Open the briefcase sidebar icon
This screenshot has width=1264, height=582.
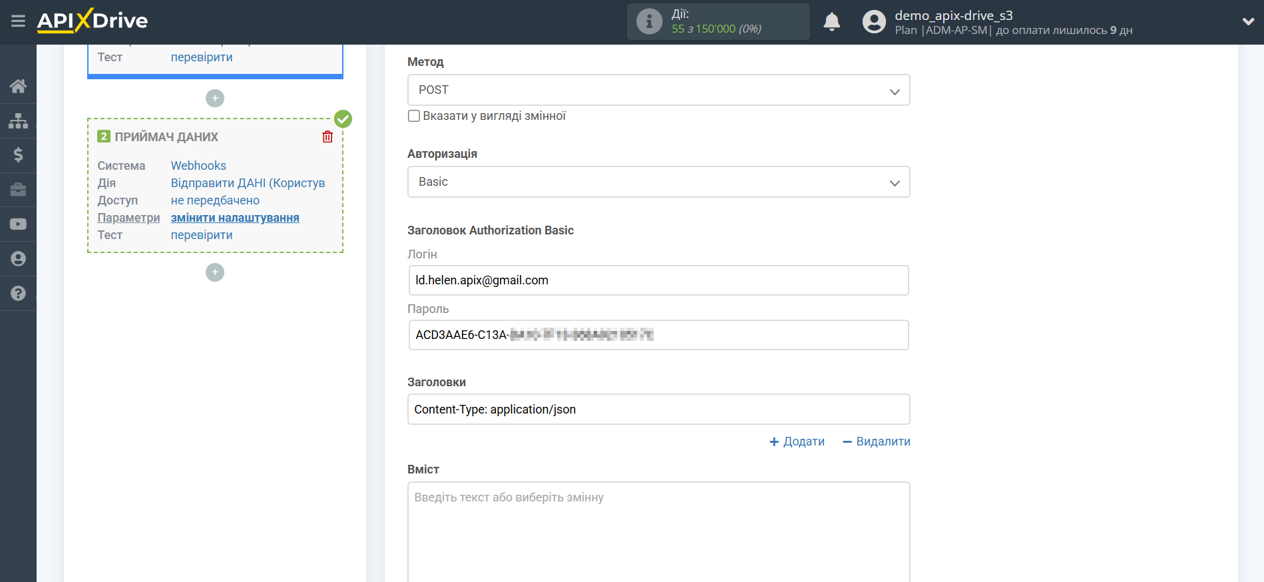pyautogui.click(x=18, y=190)
